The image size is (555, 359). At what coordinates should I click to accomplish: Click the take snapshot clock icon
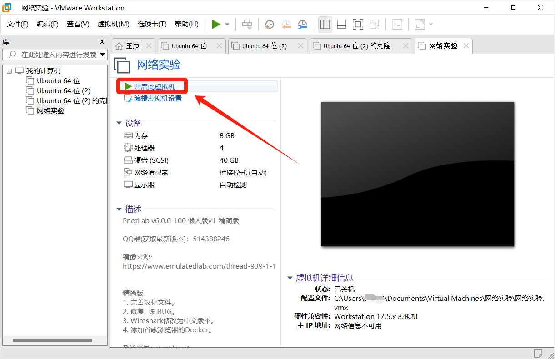[270, 25]
